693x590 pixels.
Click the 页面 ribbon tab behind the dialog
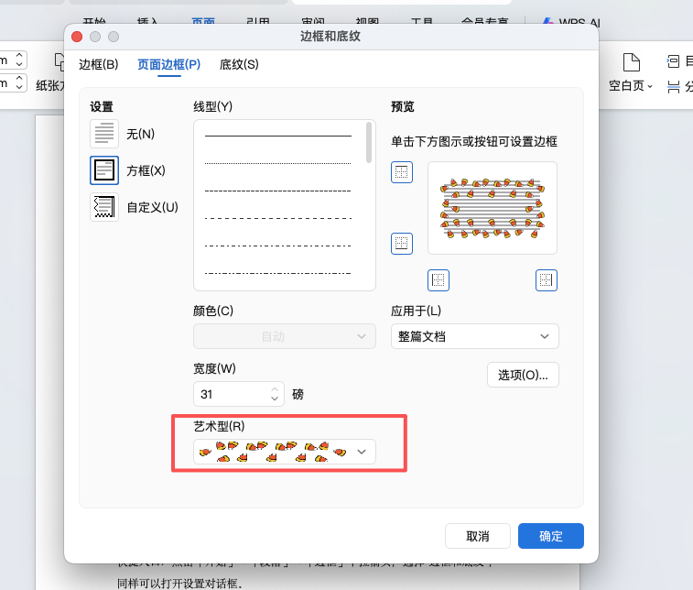203,20
